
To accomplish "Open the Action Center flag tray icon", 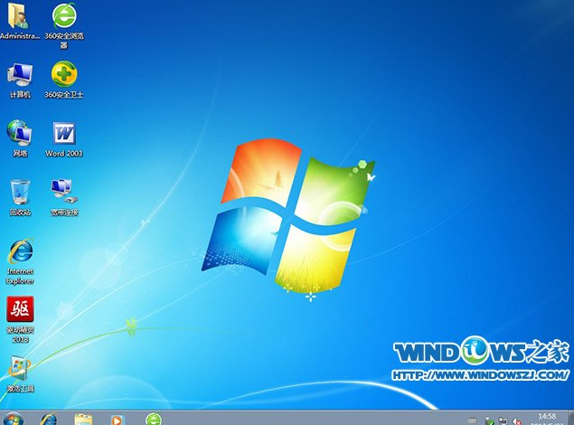I will pos(489,421).
